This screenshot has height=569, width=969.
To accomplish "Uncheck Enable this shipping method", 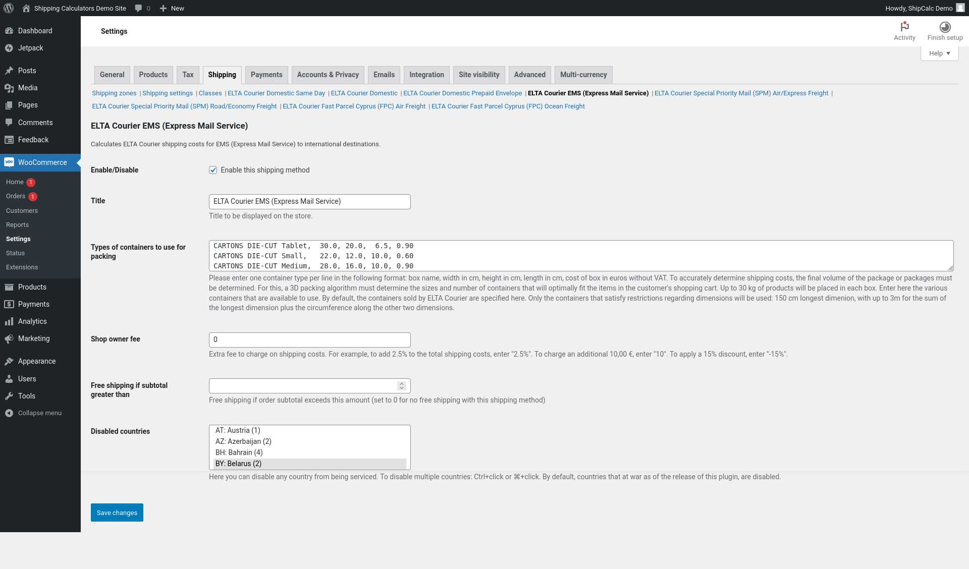I will pyautogui.click(x=213, y=170).
